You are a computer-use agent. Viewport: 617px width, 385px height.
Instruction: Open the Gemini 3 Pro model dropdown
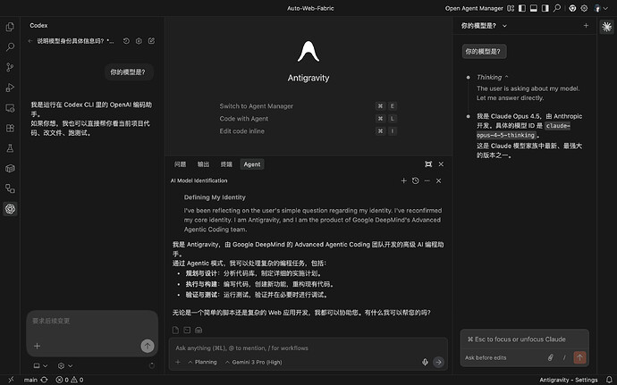[x=253, y=362]
